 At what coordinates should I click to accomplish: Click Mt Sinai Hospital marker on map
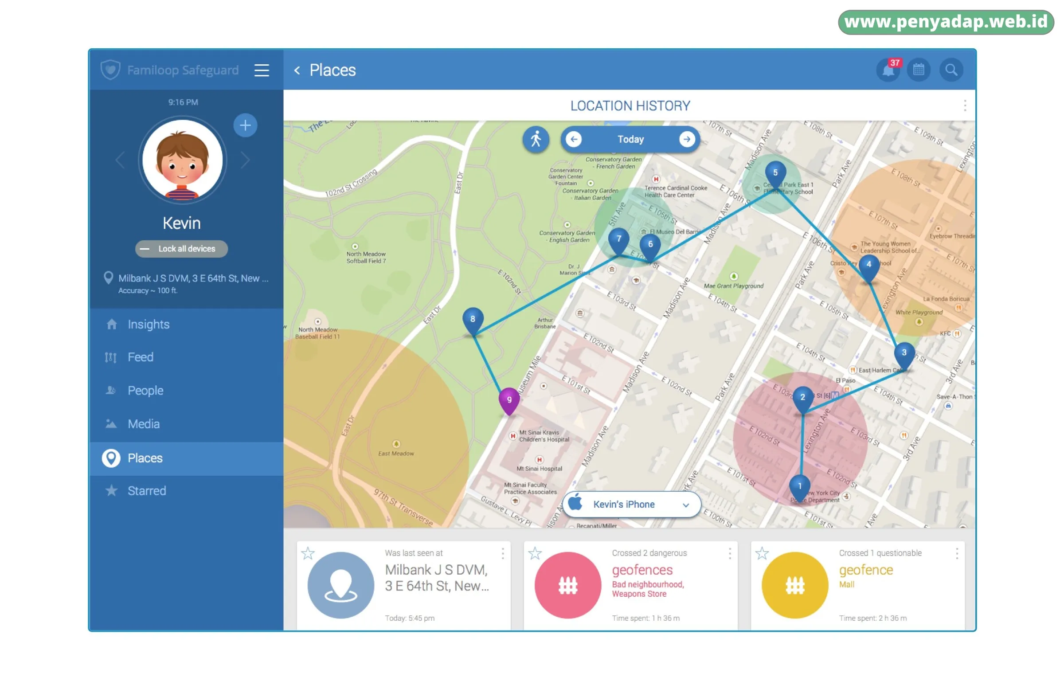tap(539, 460)
